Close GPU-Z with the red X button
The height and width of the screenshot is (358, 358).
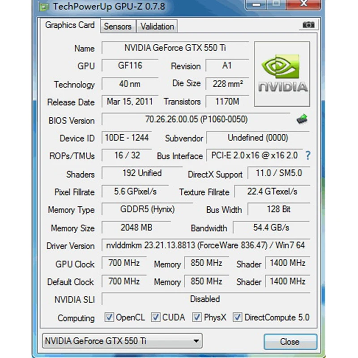[304, 4]
